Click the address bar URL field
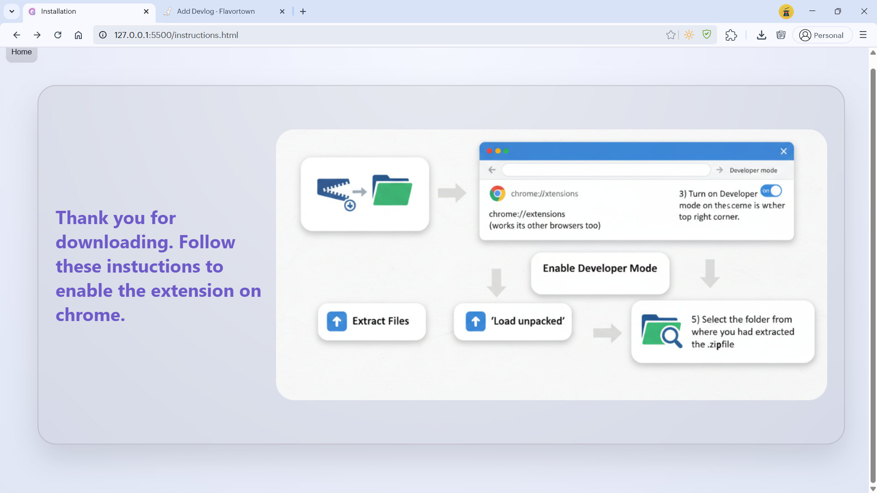The height and width of the screenshot is (493, 877). pos(366,35)
